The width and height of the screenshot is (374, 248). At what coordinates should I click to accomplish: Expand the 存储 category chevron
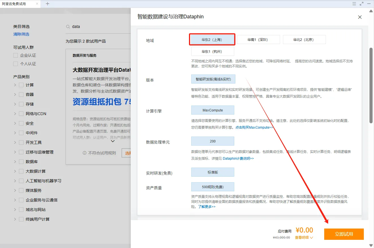(15, 104)
